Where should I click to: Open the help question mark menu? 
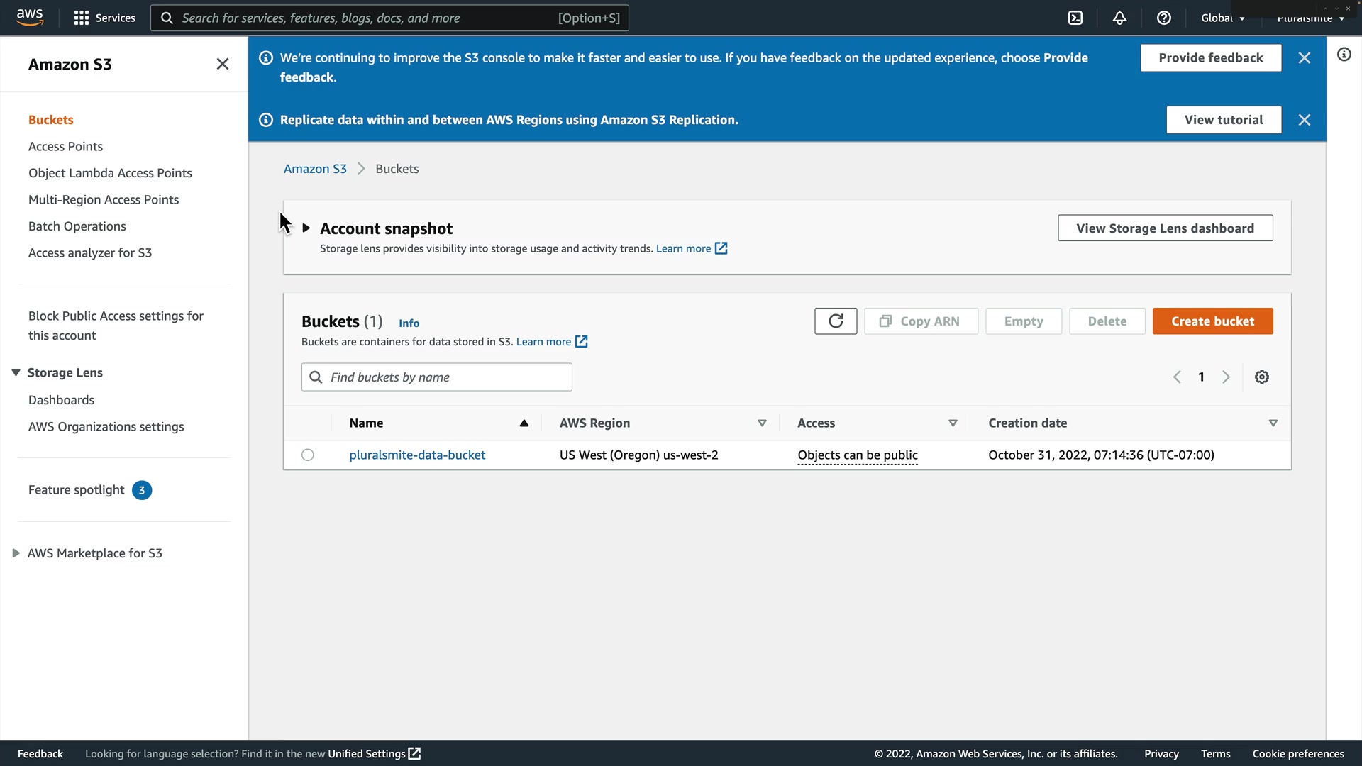click(1163, 18)
